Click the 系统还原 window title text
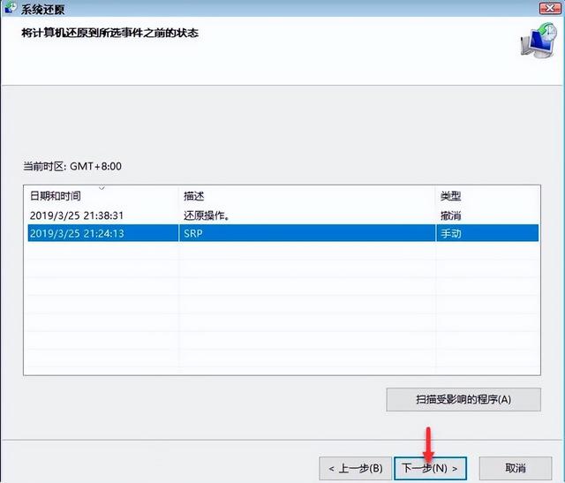The height and width of the screenshot is (483, 565). [x=43, y=10]
